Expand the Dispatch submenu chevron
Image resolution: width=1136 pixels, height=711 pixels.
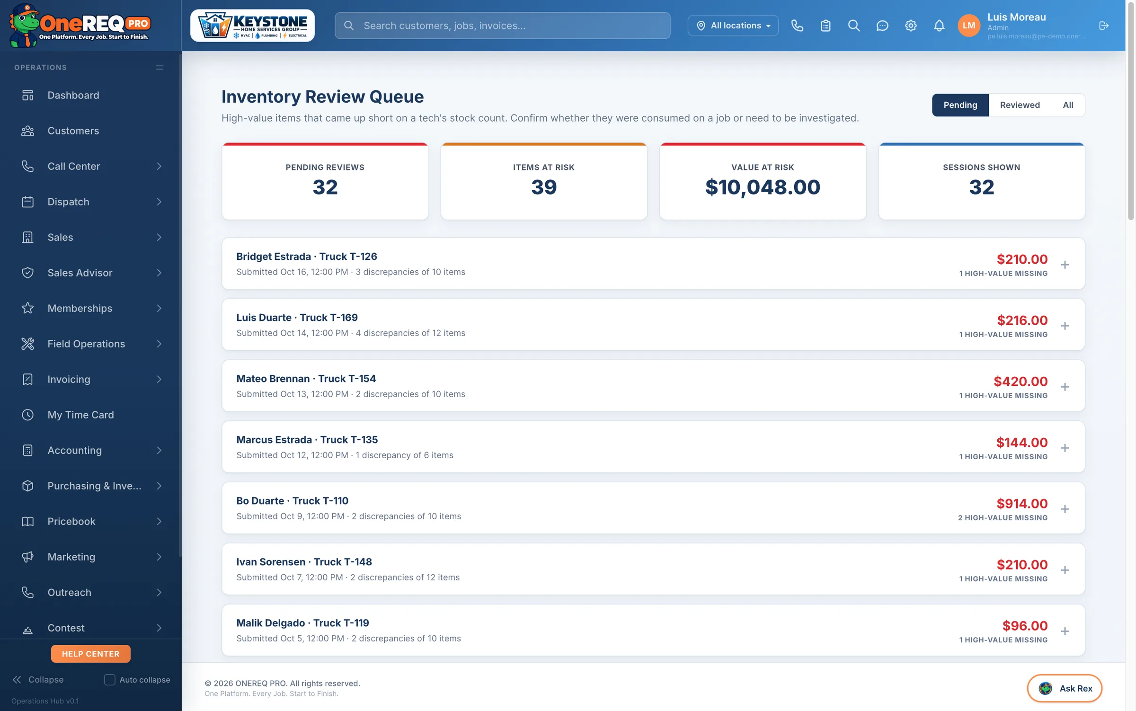(x=159, y=202)
